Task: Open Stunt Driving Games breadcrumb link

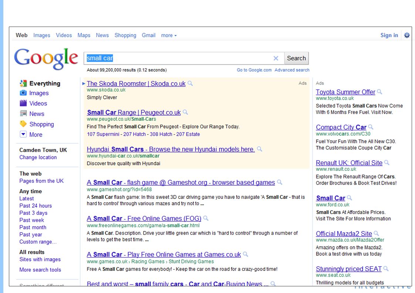Action: tap(191, 262)
